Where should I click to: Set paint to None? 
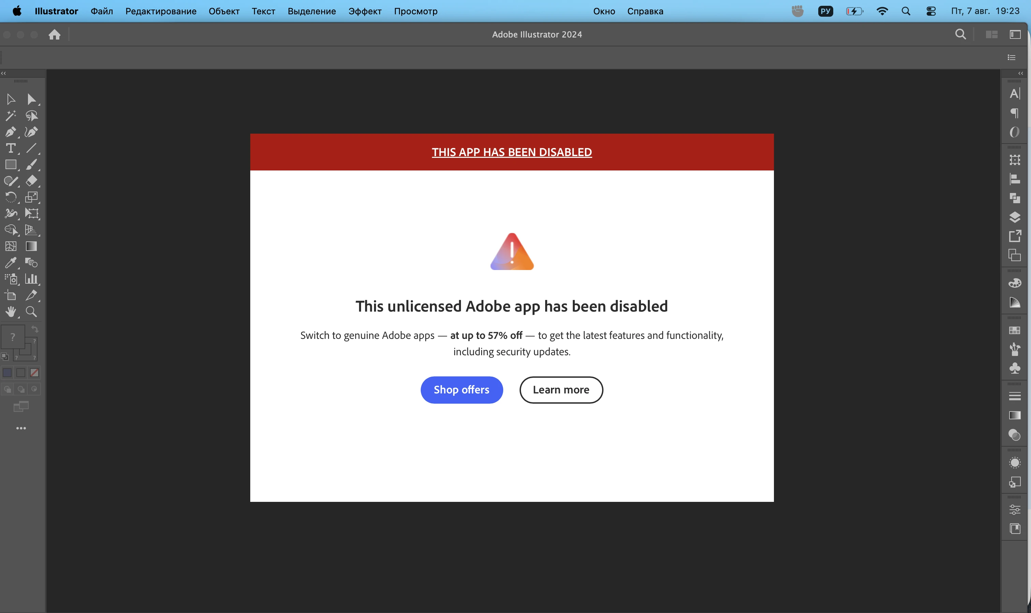coord(34,373)
